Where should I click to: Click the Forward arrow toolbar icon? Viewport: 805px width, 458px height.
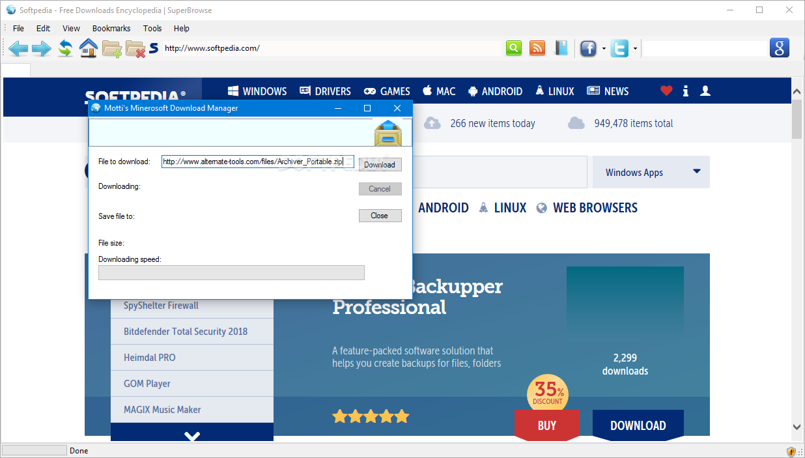(x=42, y=48)
